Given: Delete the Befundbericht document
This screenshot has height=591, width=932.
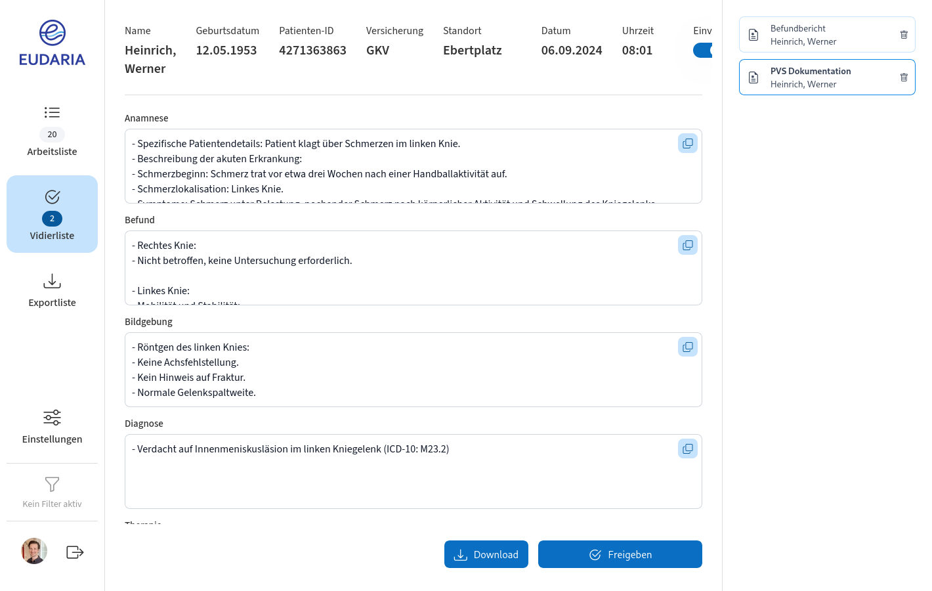Looking at the screenshot, I should tap(904, 35).
